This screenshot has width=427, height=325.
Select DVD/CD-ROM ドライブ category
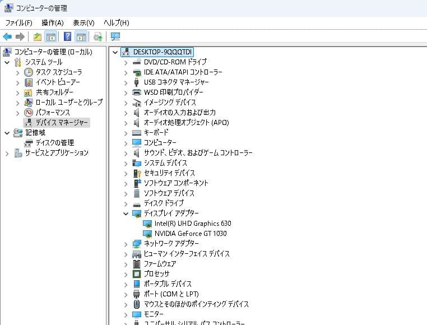tap(175, 62)
